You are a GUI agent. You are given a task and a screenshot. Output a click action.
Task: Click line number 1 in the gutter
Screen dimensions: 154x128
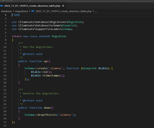(x=6, y=15)
